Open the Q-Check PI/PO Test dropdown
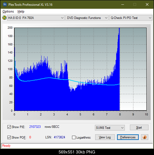 pyautogui.click(x=131, y=18)
